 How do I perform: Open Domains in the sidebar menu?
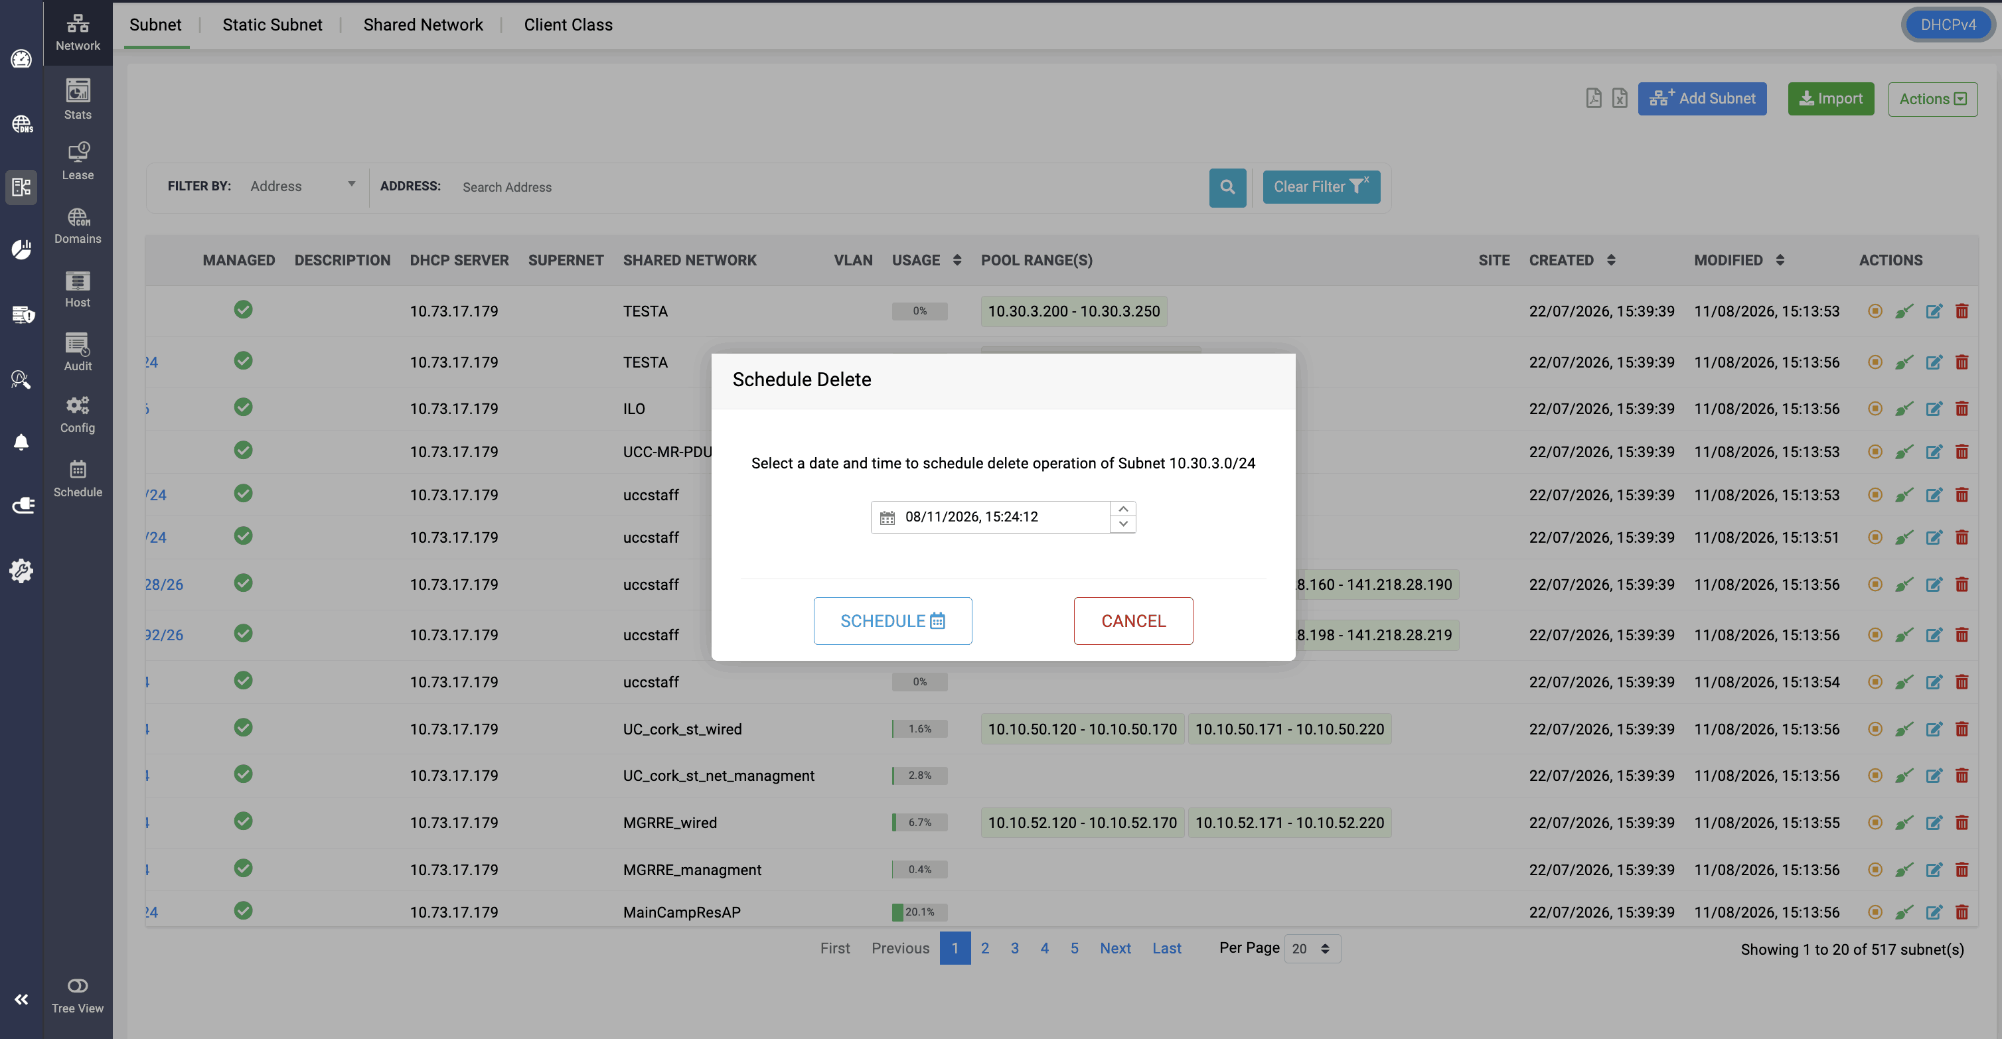coord(78,225)
